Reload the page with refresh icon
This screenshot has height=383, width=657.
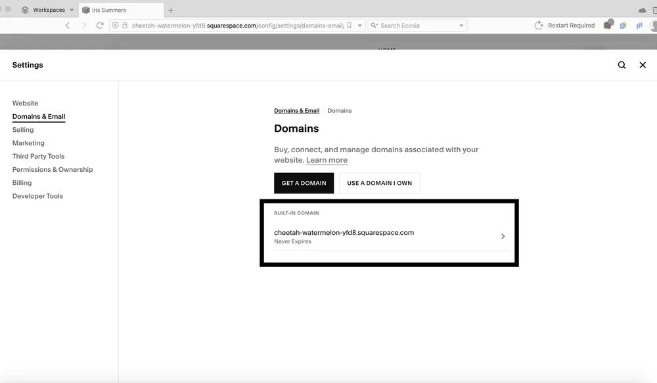(x=100, y=26)
